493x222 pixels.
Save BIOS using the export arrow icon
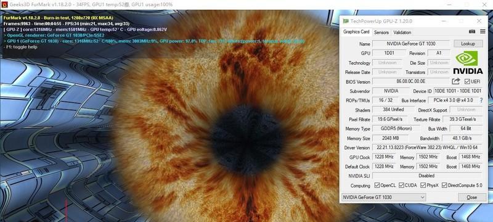tap(455, 81)
